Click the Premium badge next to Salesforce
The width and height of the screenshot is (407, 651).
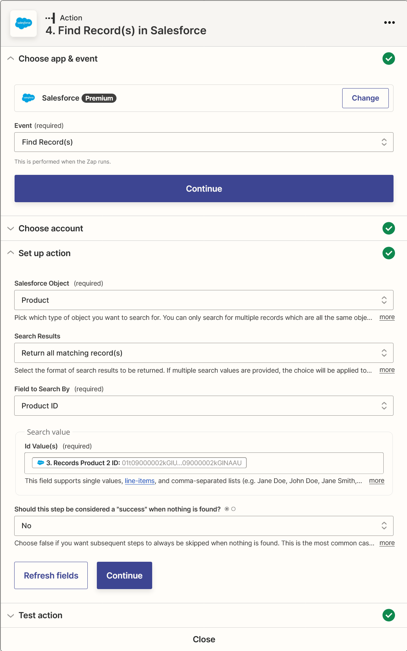point(99,98)
